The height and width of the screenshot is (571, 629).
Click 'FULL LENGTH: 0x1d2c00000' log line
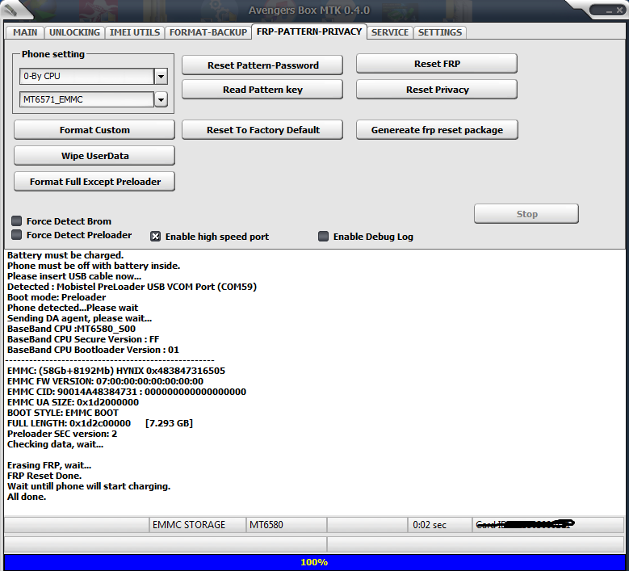click(x=100, y=423)
